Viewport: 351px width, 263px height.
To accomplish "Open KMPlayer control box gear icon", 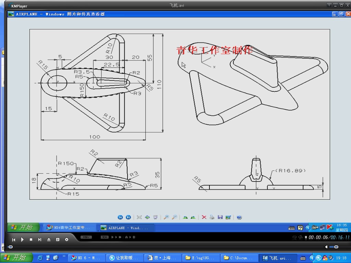I will tap(66, 239).
